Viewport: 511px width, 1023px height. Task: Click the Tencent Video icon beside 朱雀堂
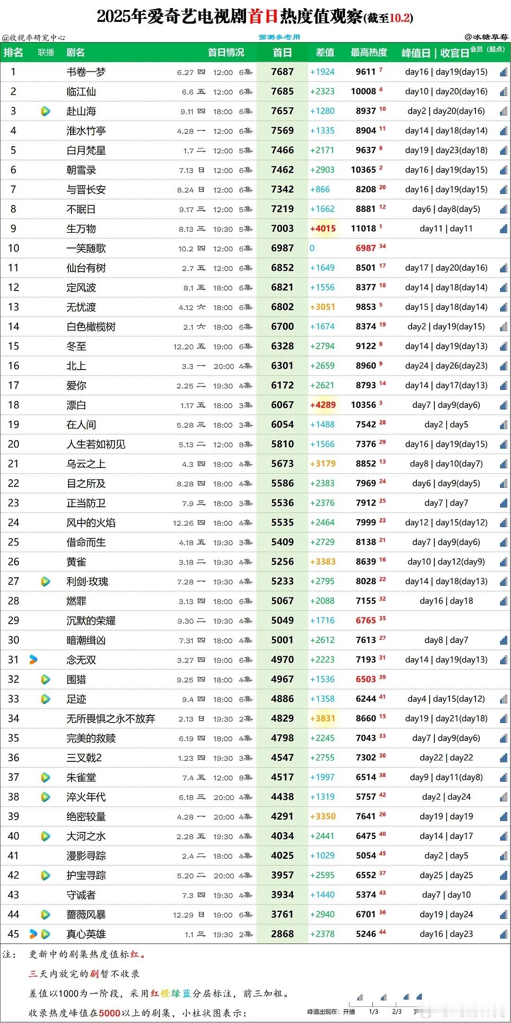45,777
